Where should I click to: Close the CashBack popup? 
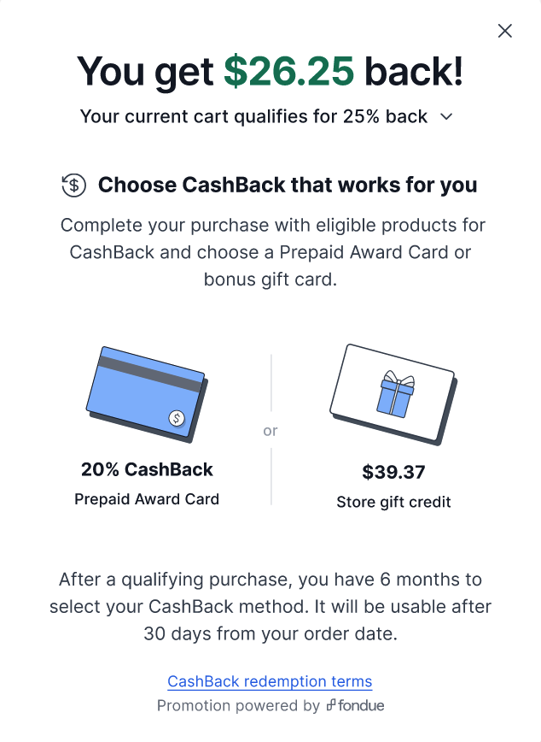click(504, 31)
